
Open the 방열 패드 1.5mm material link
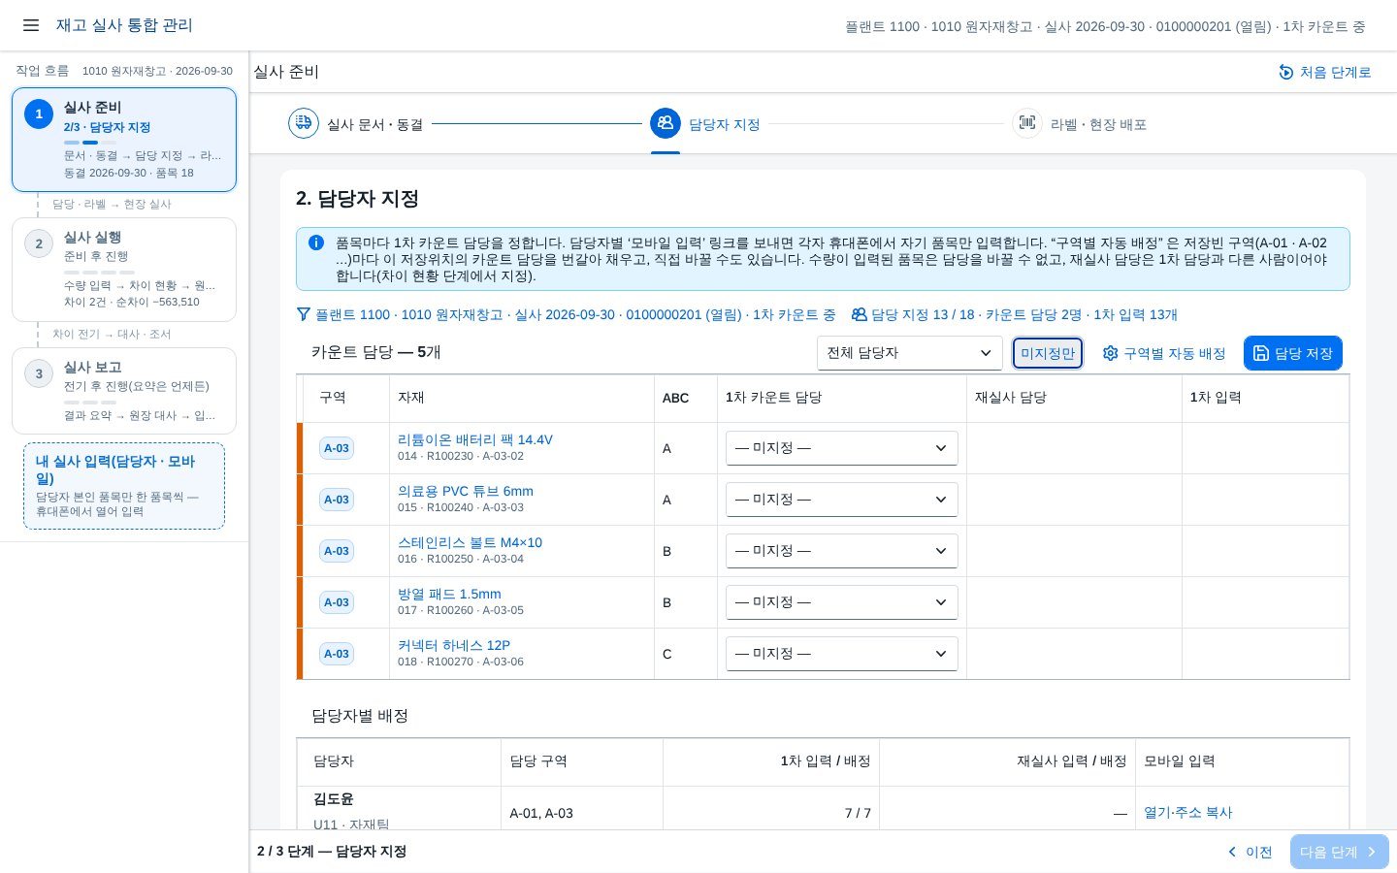pyautogui.click(x=449, y=594)
